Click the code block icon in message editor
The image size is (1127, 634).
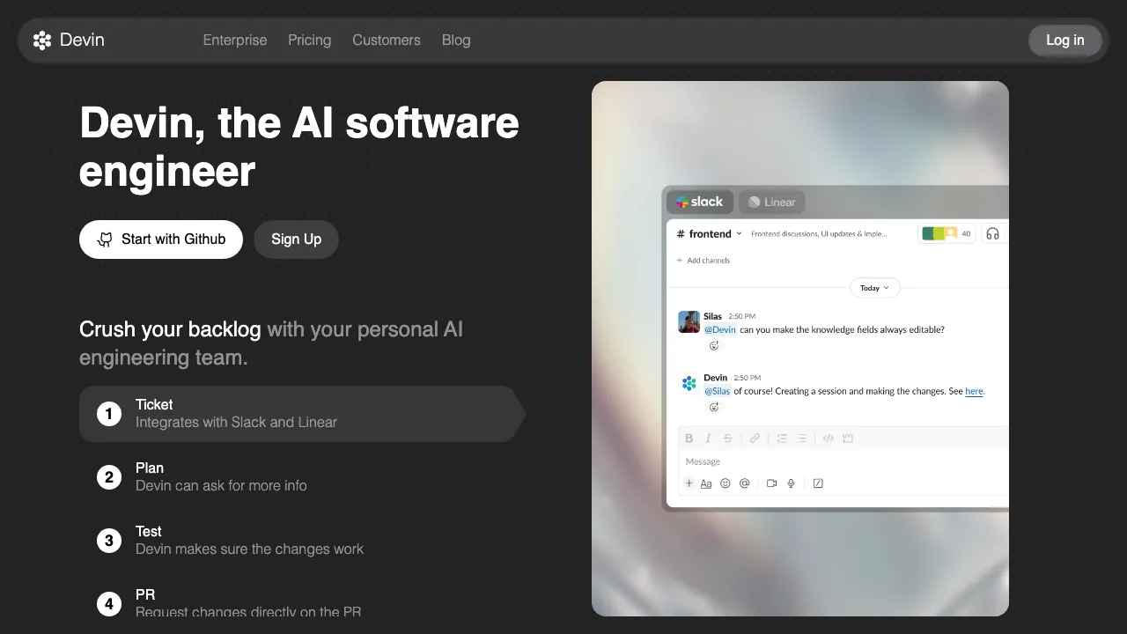(x=848, y=439)
